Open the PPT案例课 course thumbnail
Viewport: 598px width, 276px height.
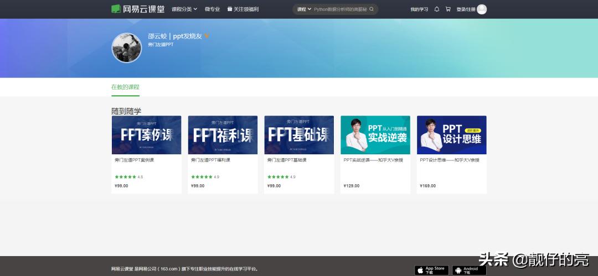[146, 135]
